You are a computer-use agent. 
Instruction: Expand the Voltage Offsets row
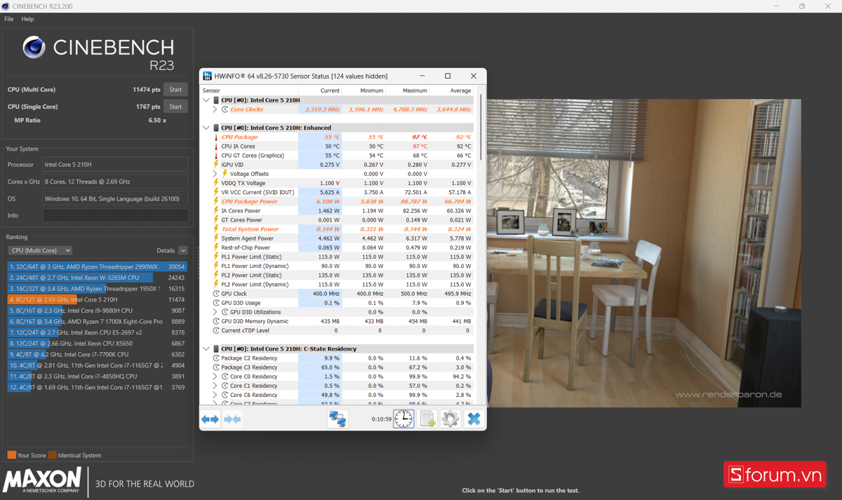pyautogui.click(x=215, y=174)
